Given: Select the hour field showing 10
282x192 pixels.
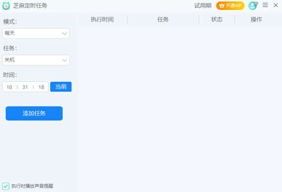Looking at the screenshot, I should tap(9, 87).
